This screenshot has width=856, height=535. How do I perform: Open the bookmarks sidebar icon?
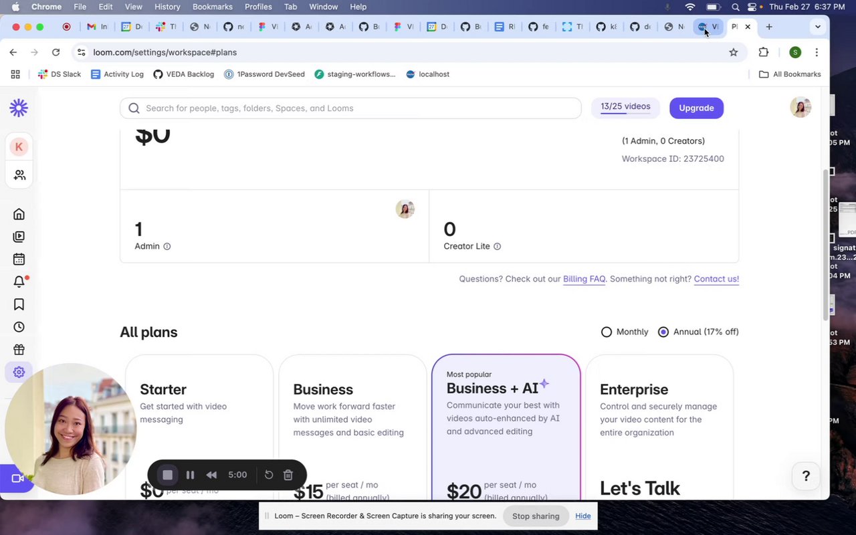coord(19,304)
